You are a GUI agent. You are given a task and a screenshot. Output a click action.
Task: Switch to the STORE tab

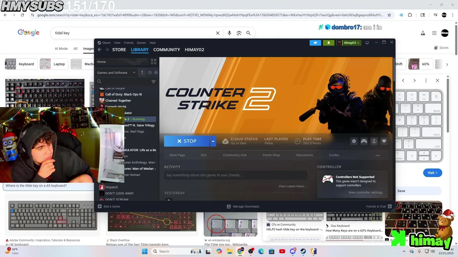coord(119,50)
